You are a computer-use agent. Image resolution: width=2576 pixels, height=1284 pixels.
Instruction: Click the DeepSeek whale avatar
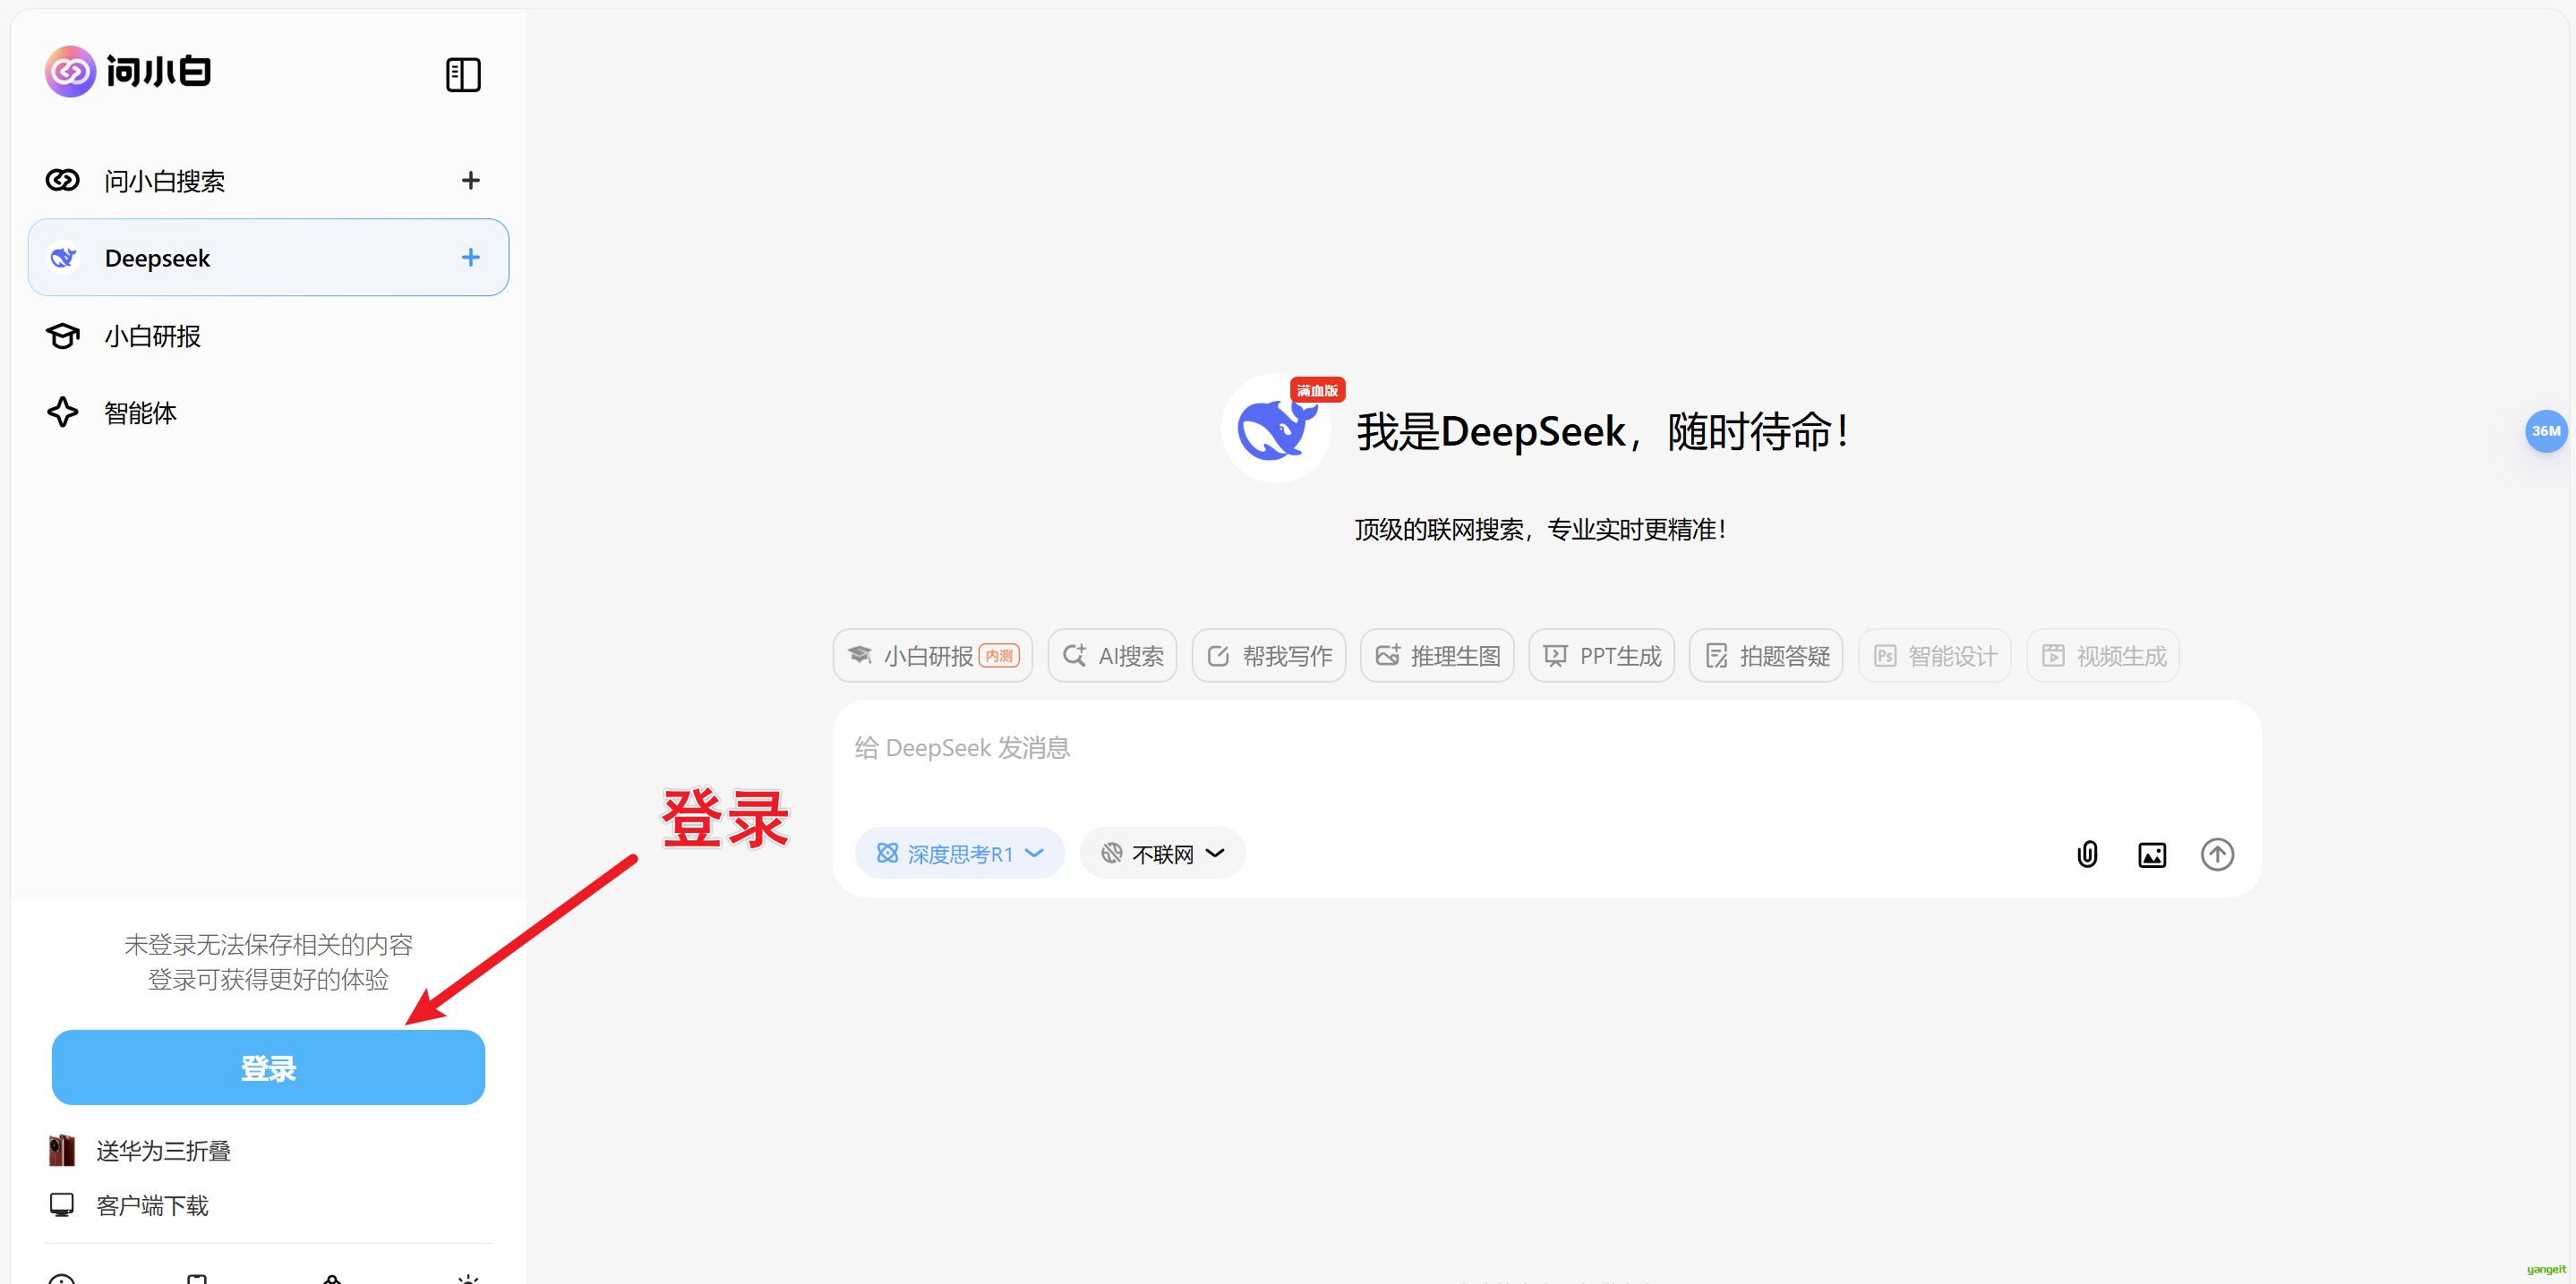1276,429
